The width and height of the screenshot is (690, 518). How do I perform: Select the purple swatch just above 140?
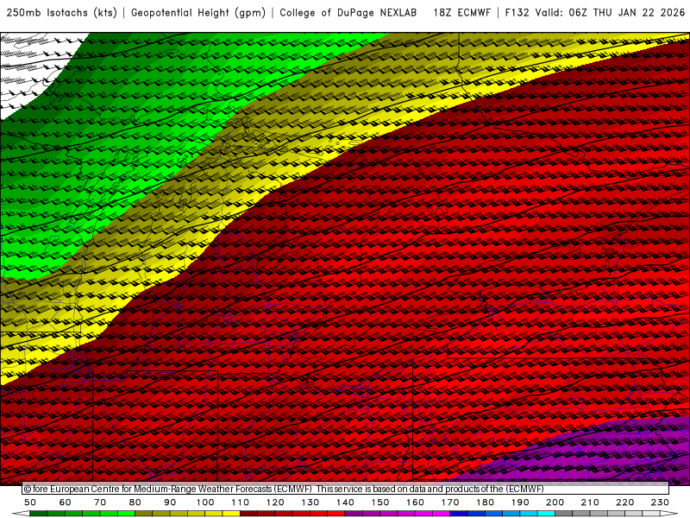354,513
